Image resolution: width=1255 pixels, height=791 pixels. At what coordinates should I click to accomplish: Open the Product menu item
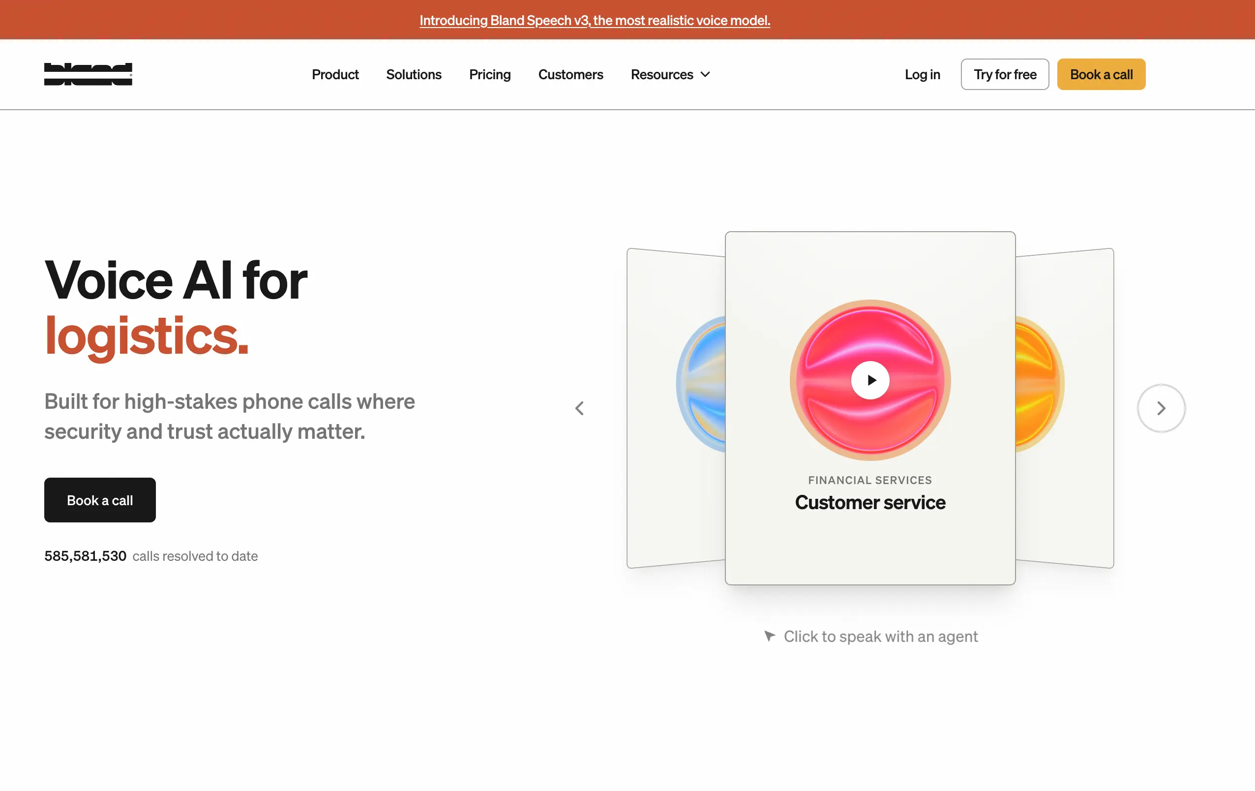click(x=335, y=75)
